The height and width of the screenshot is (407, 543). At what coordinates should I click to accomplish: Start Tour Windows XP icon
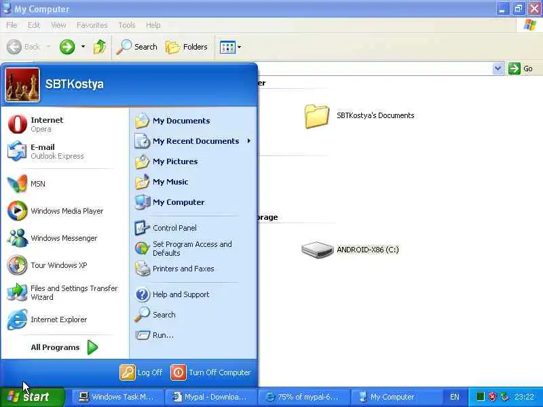click(17, 265)
